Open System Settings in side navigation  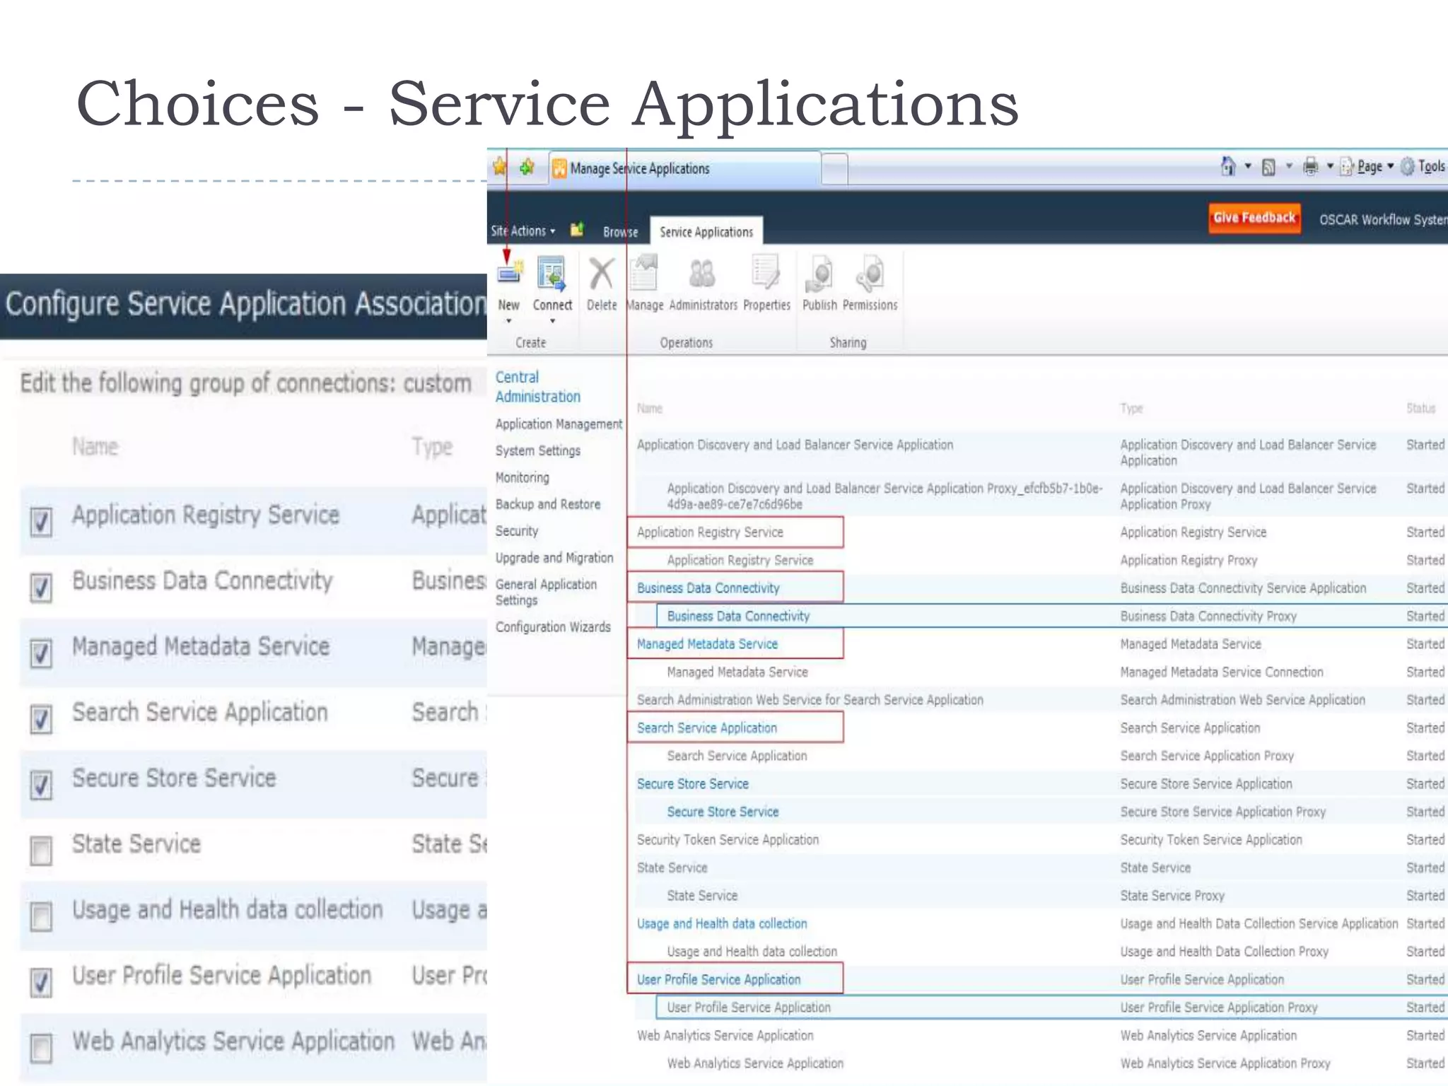tap(537, 451)
